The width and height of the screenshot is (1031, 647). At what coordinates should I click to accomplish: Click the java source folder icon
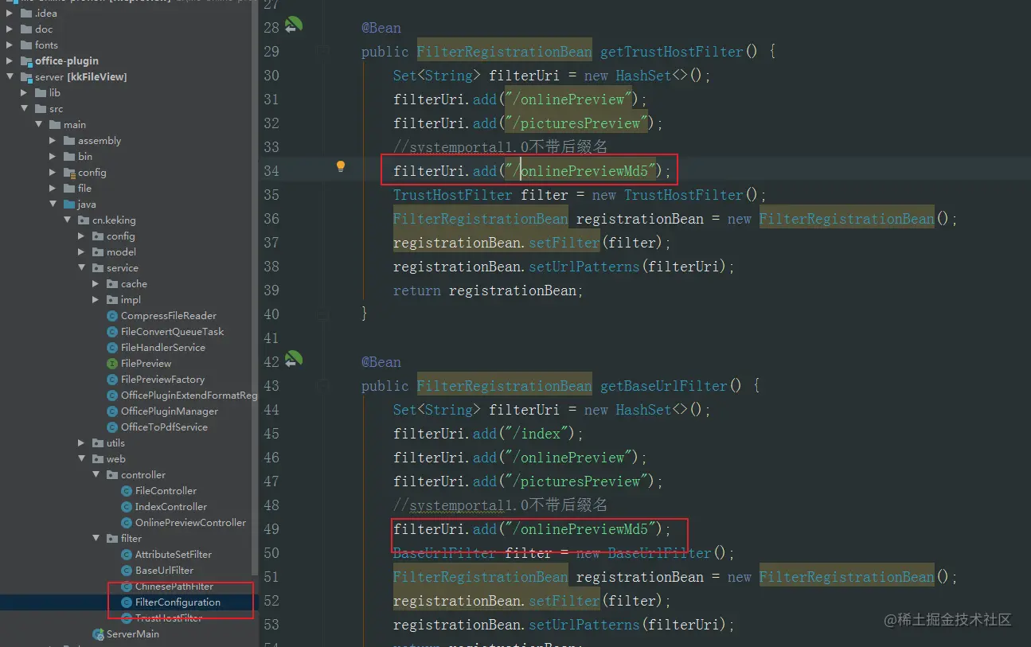point(69,205)
